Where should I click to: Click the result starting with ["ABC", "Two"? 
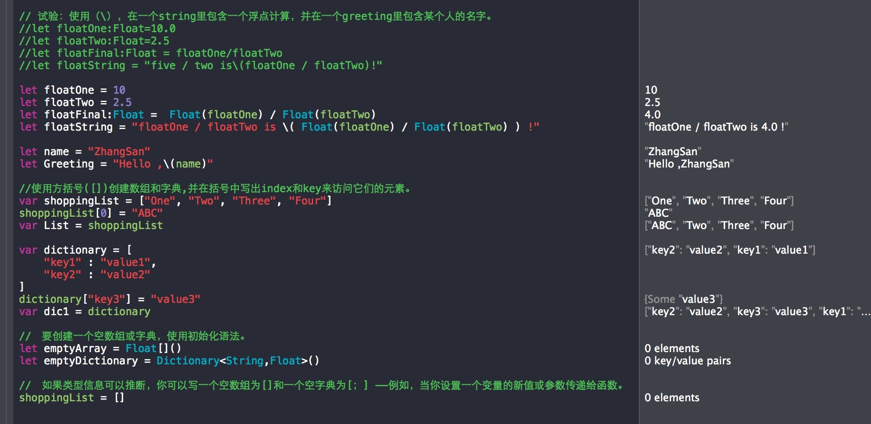719,225
